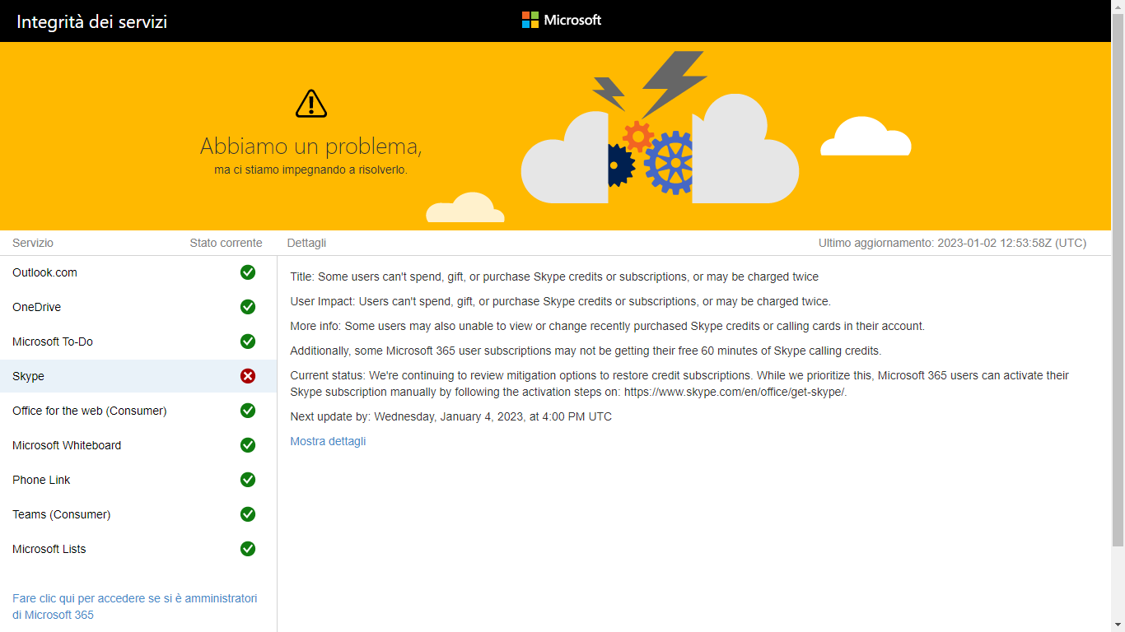Click the scrollbar up arrow
Screen dimensions: 1125x632
pyautogui.click(x=1118, y=6)
